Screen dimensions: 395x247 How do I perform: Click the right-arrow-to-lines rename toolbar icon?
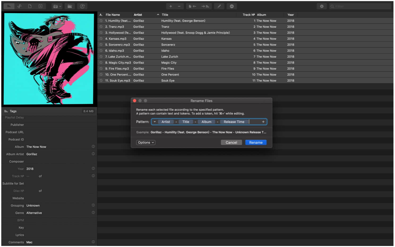(x=205, y=6)
